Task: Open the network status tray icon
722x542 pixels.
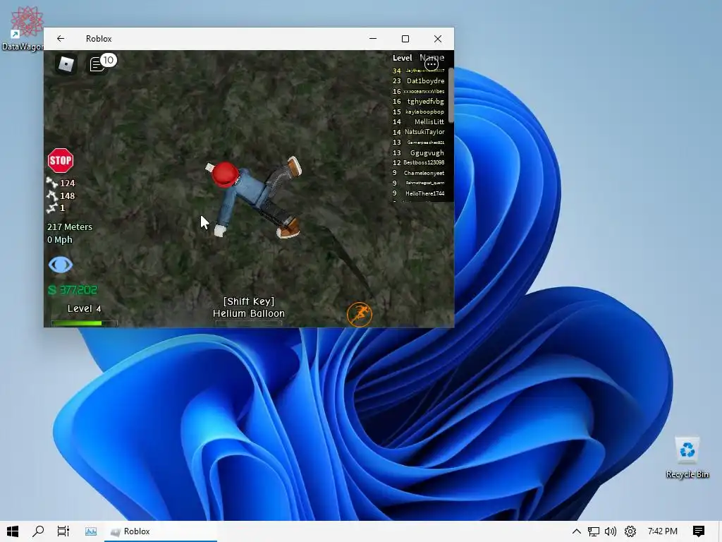Action: coord(594,531)
